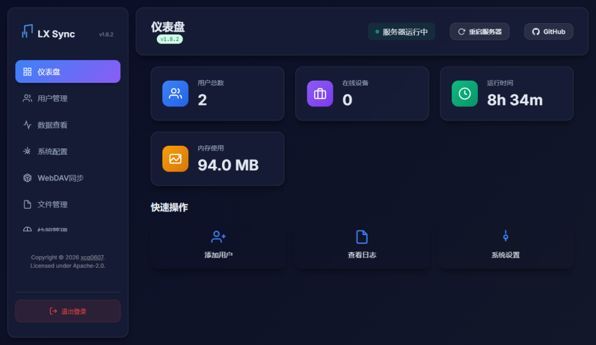Select WebDAV同步 in the sidebar
The image size is (596, 345).
[68, 178]
